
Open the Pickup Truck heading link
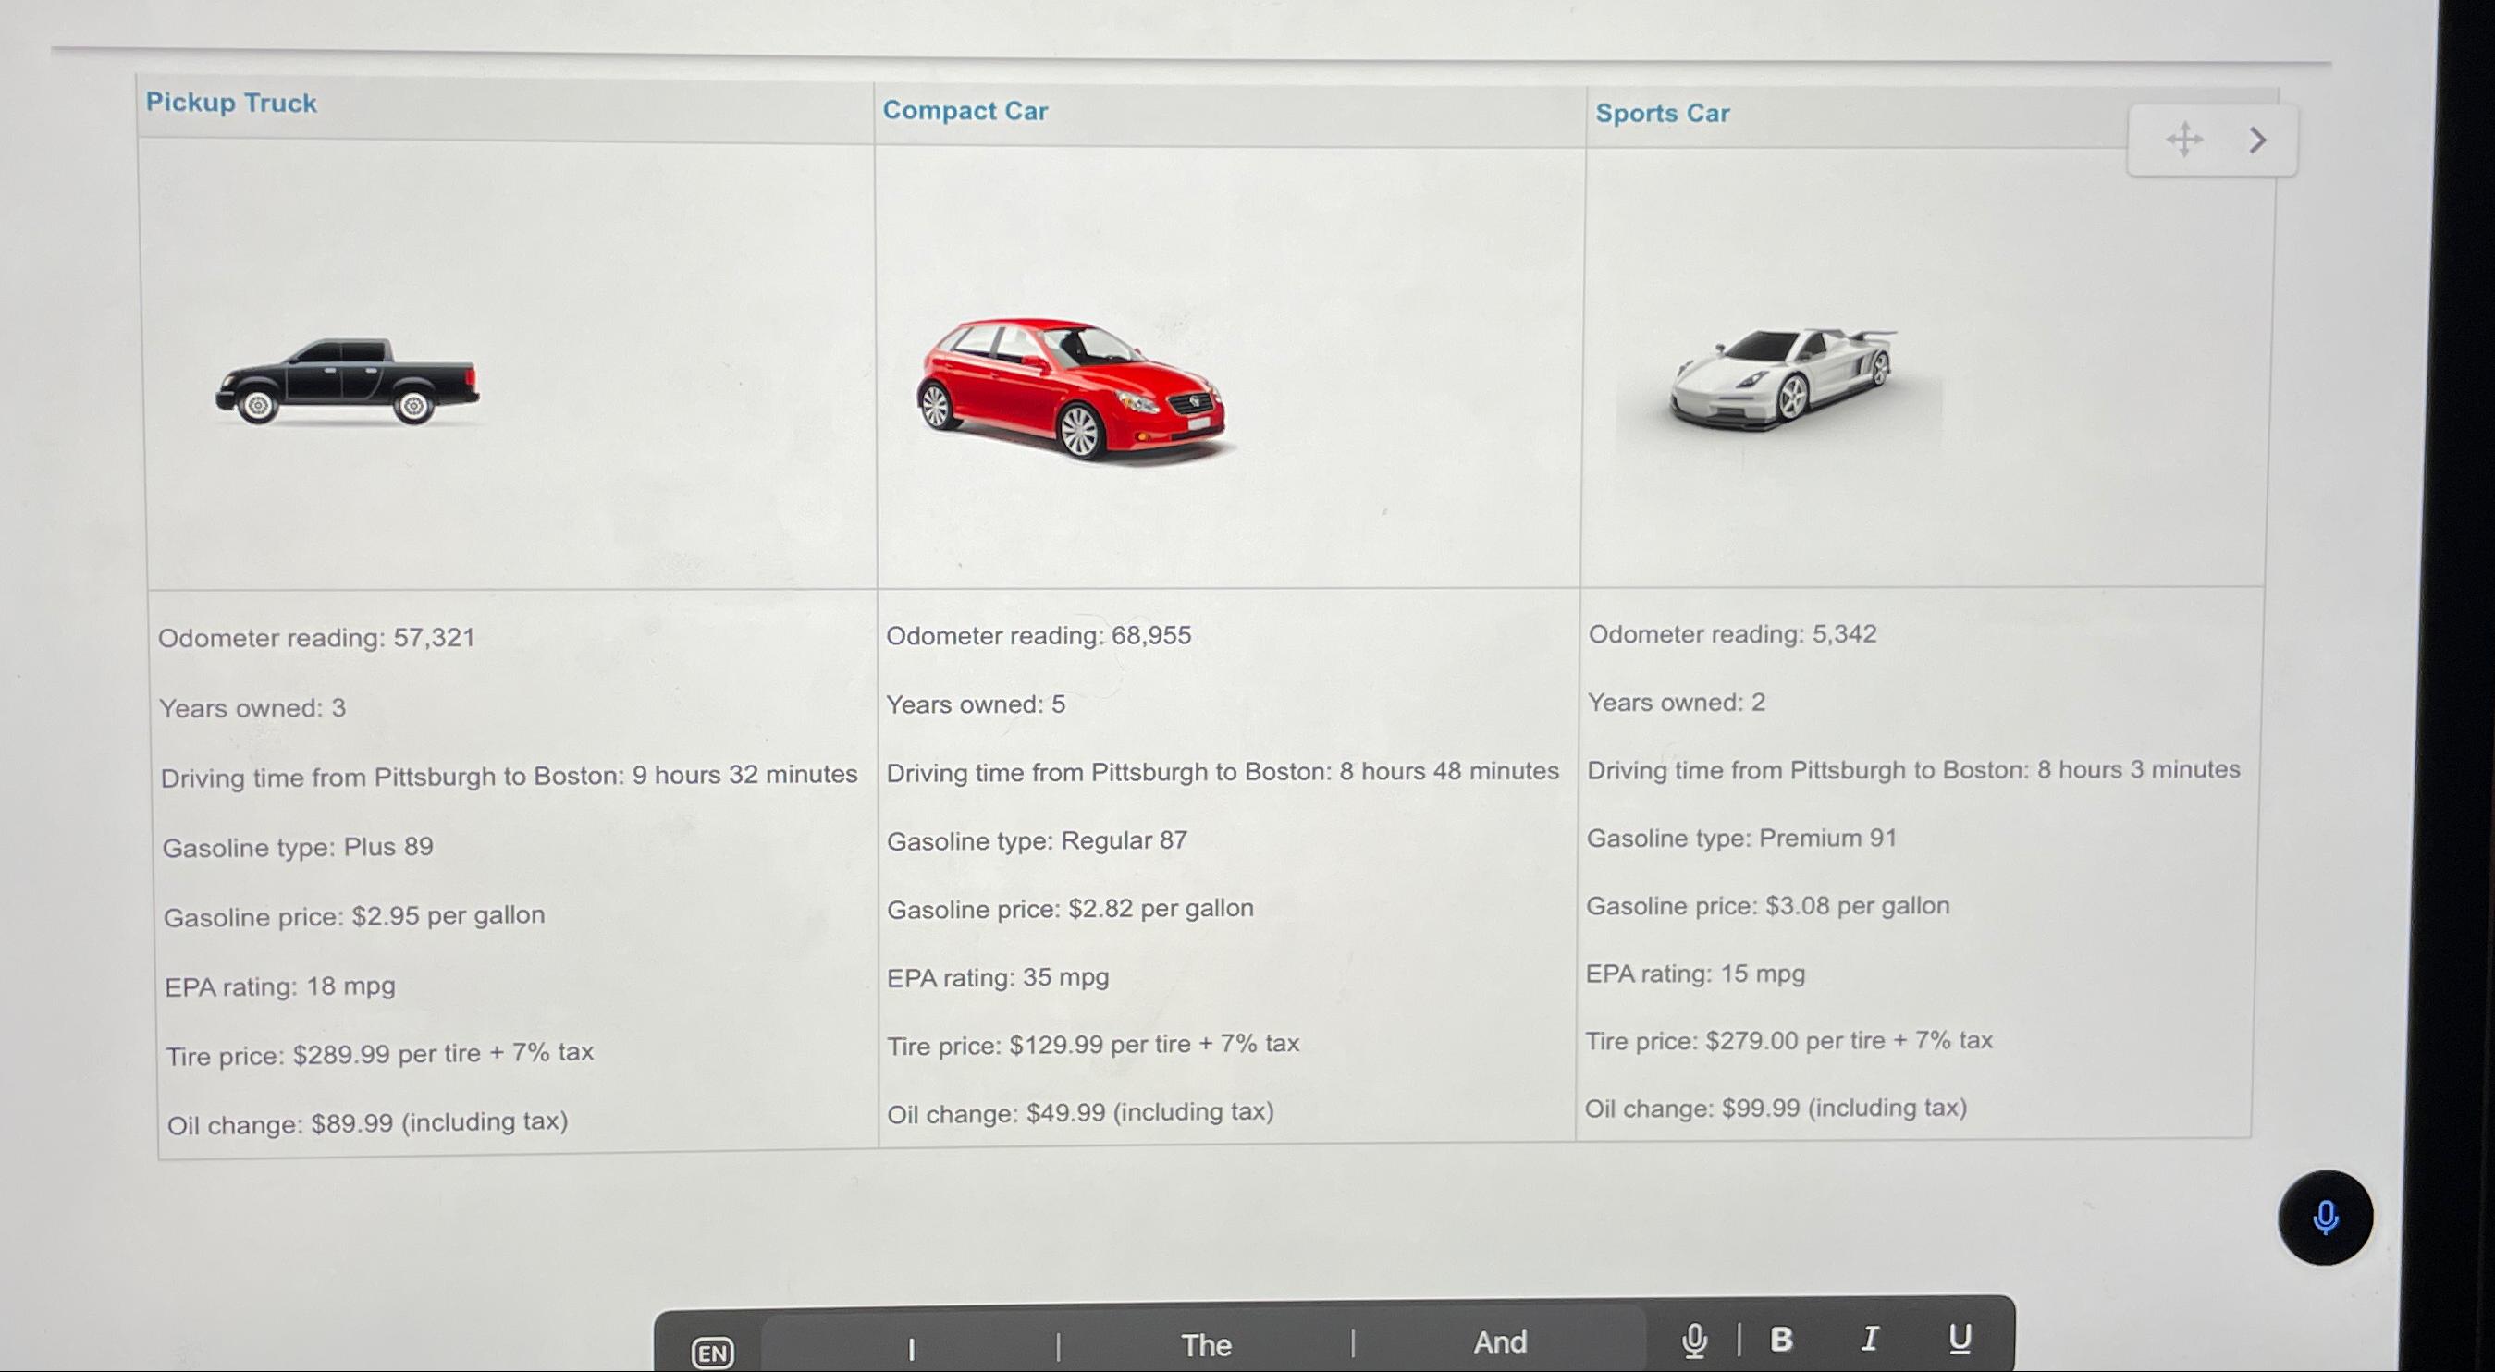(x=231, y=103)
